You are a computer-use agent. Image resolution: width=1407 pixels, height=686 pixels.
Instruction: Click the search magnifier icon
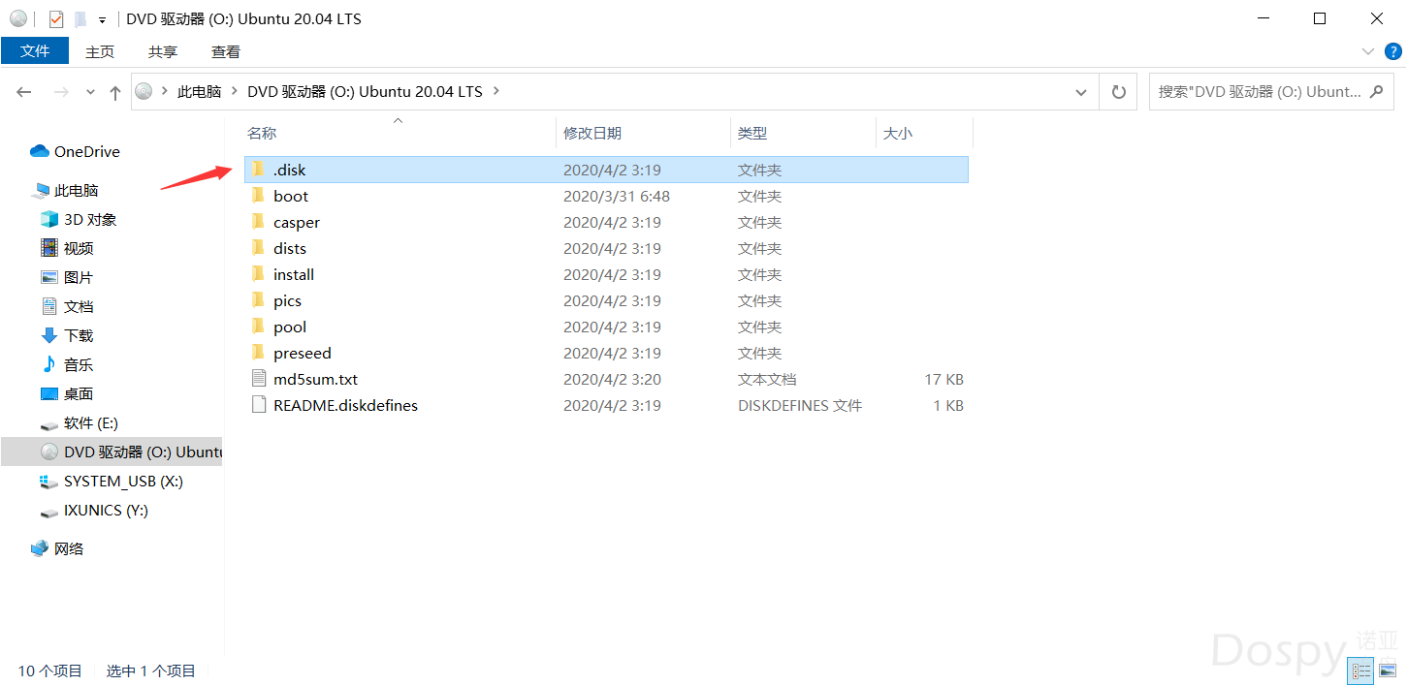(1376, 92)
